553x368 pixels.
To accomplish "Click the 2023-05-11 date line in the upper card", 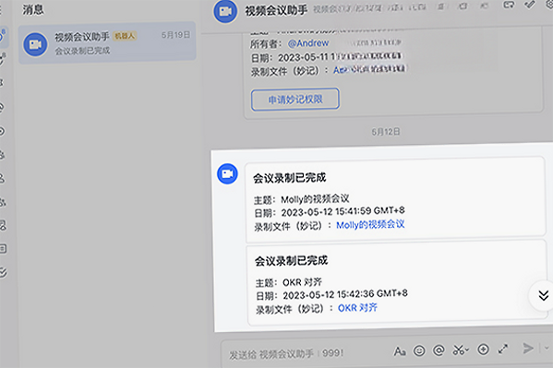I will click(326, 57).
